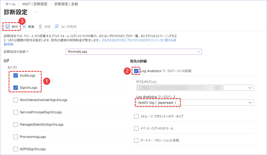Go to ホーム in the breadcrumb
Viewport: 267px width, 155px height.
tap(10, 4)
